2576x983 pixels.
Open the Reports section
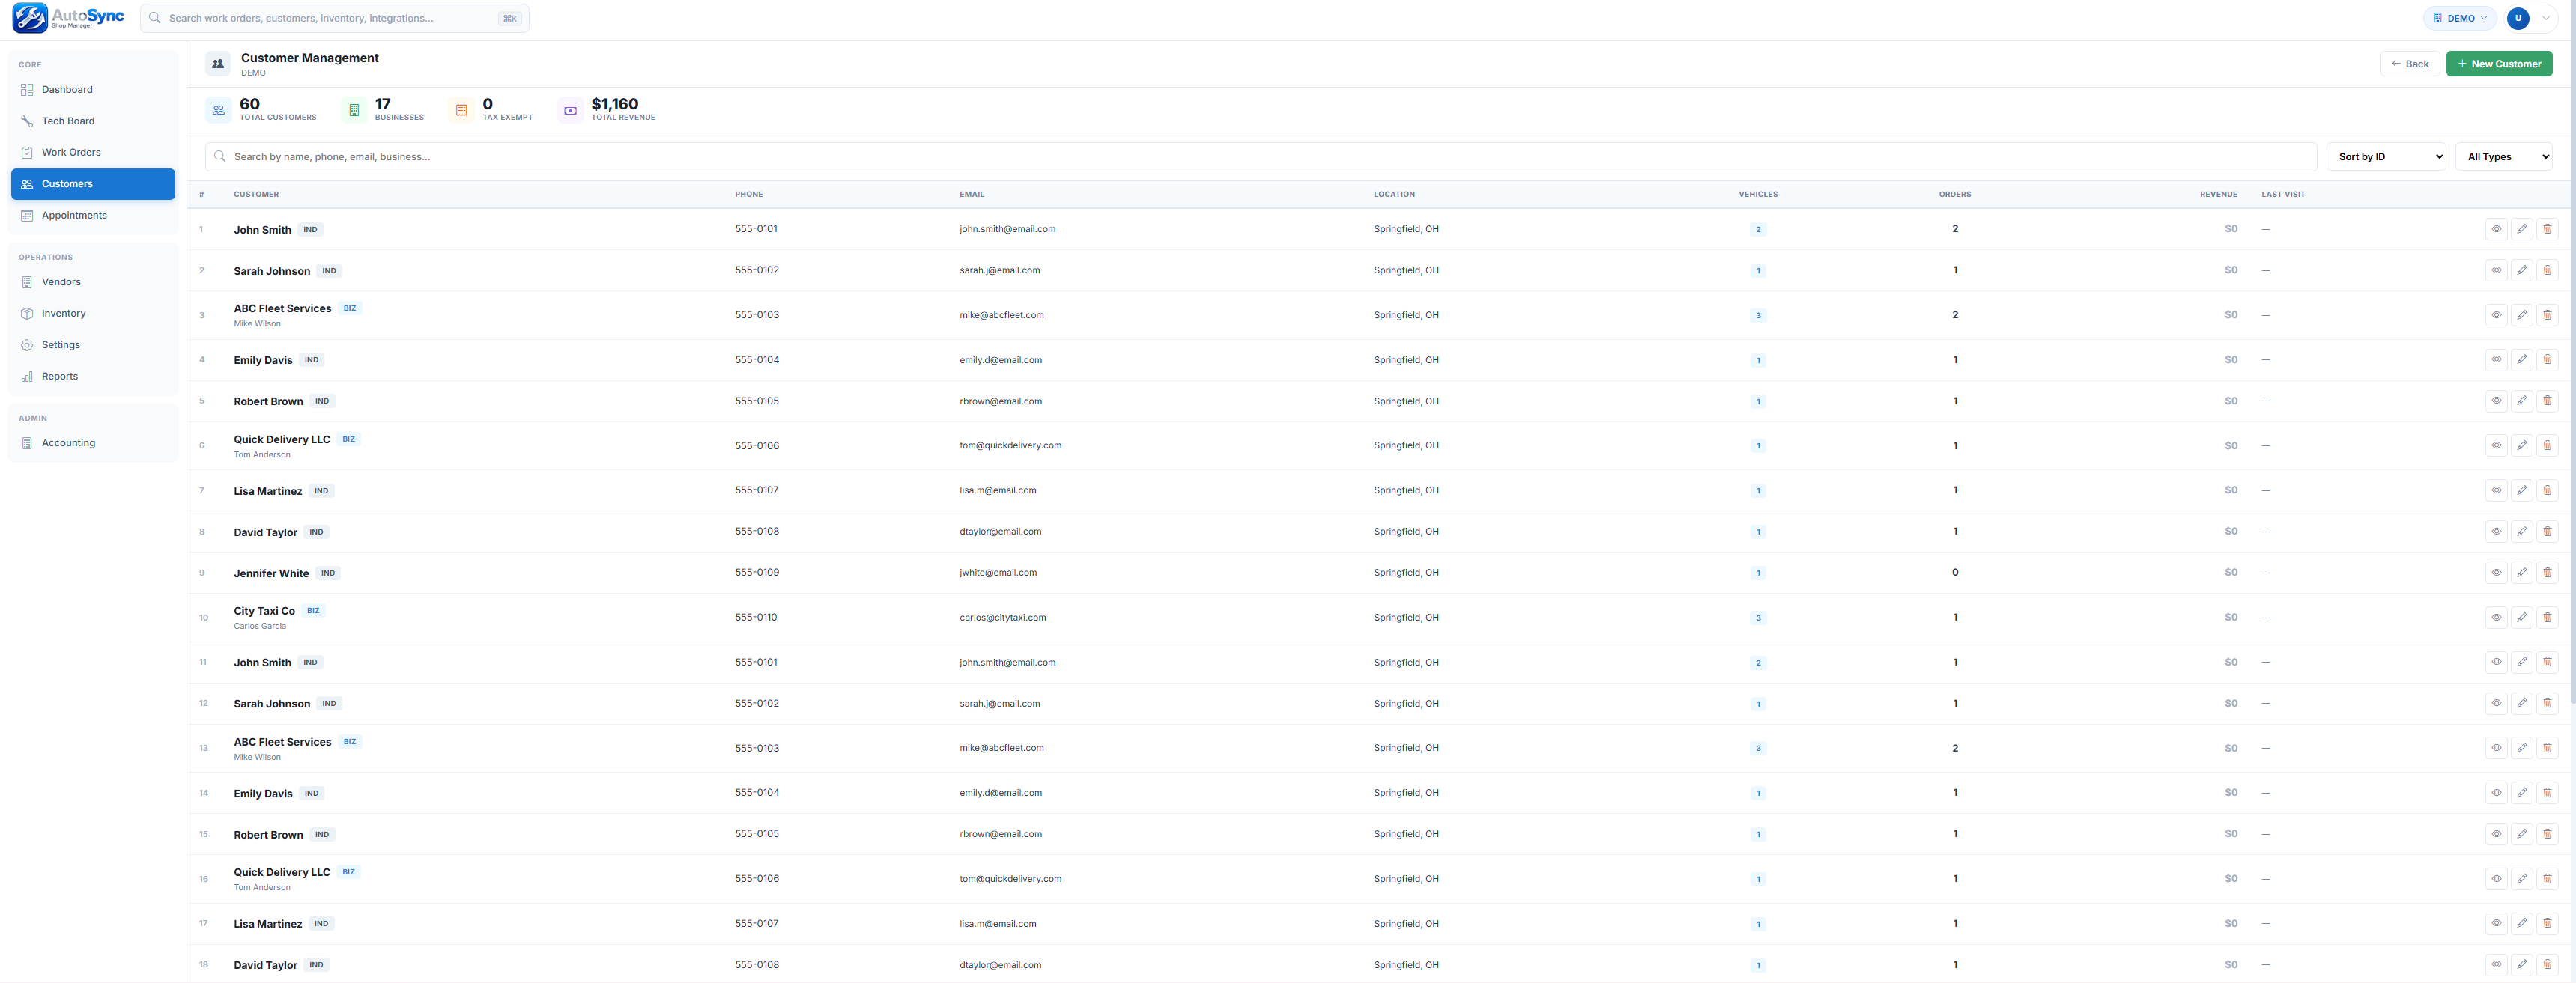coord(59,376)
